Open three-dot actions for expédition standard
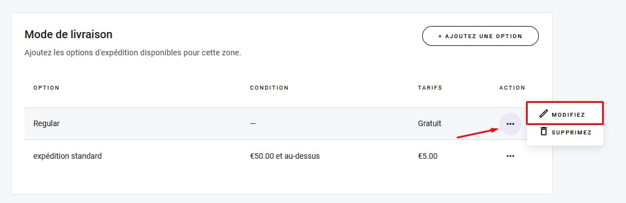Image resolution: width=626 pixels, height=203 pixels. pyautogui.click(x=510, y=156)
